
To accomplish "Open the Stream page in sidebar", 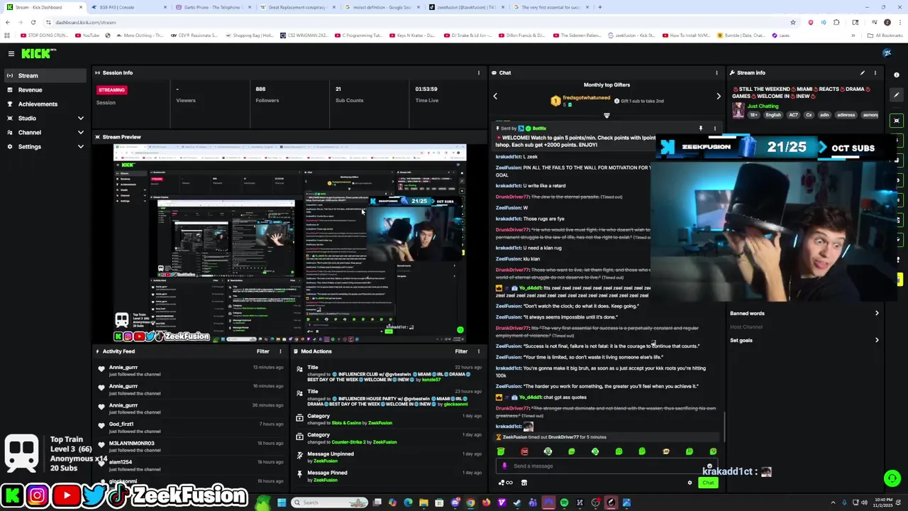I will [44, 75].
